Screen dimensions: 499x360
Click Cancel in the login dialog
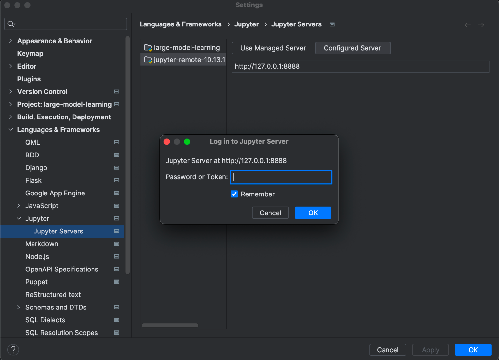pyautogui.click(x=270, y=213)
